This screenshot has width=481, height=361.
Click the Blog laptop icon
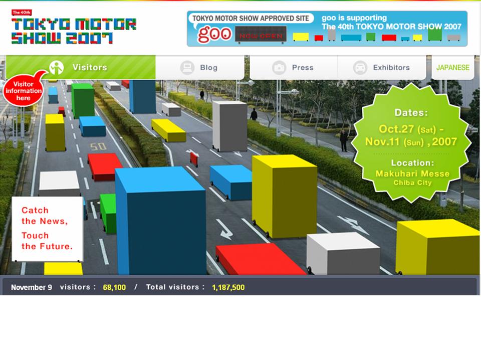tap(187, 68)
